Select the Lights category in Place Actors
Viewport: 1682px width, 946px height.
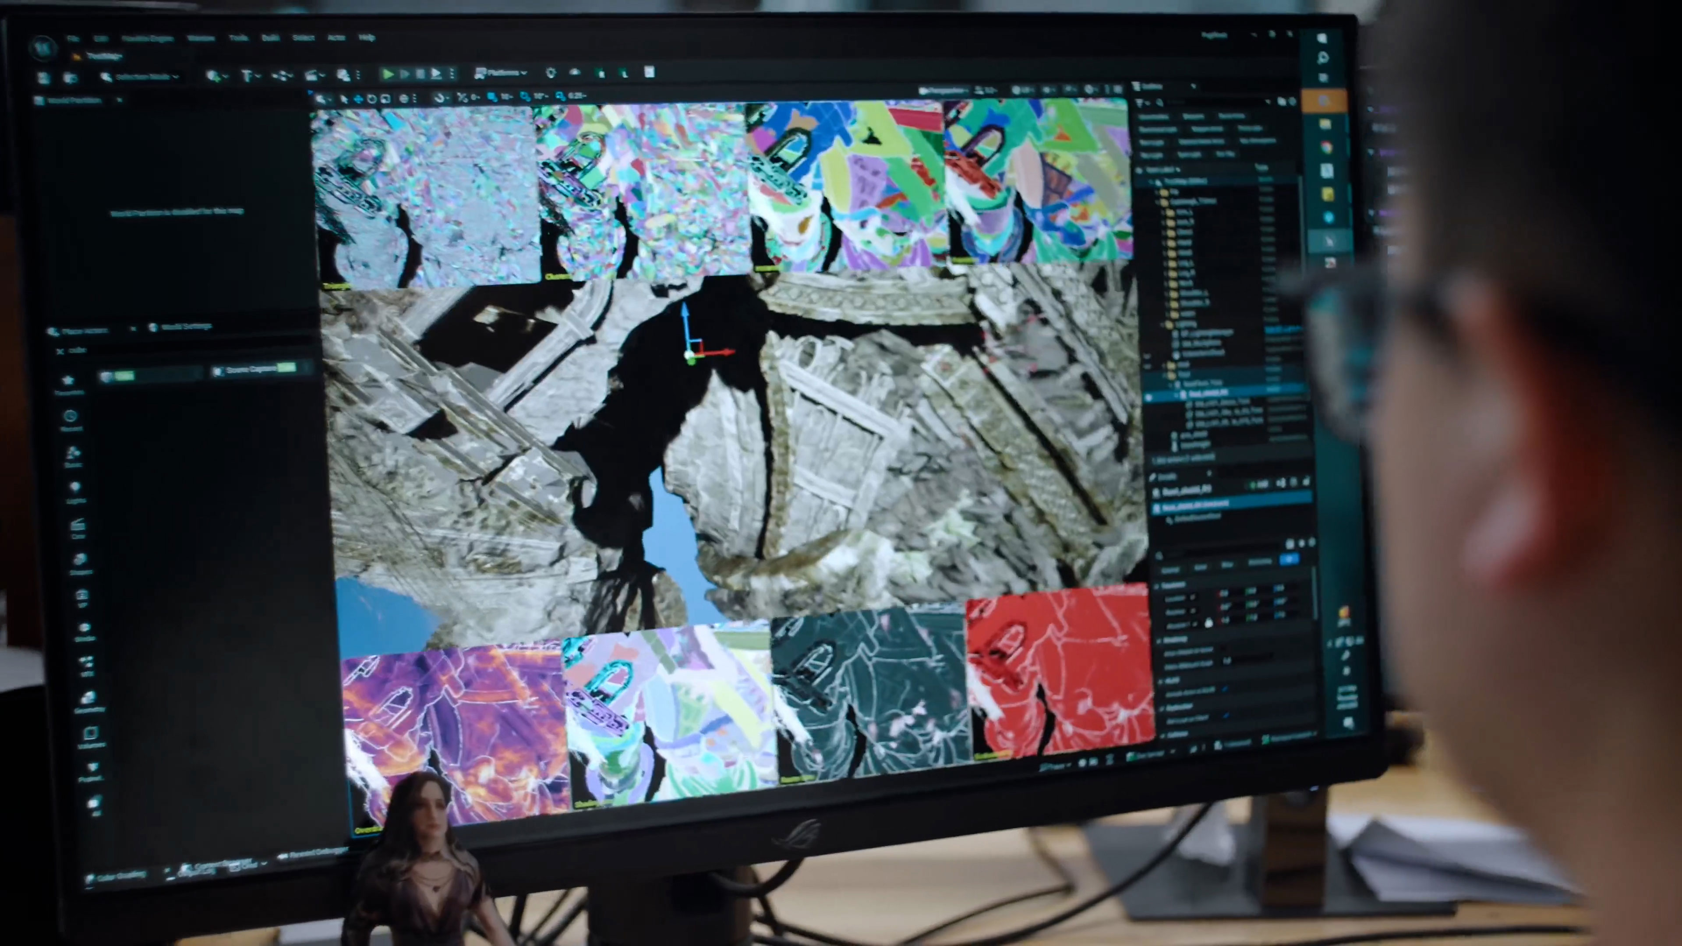pos(76,493)
